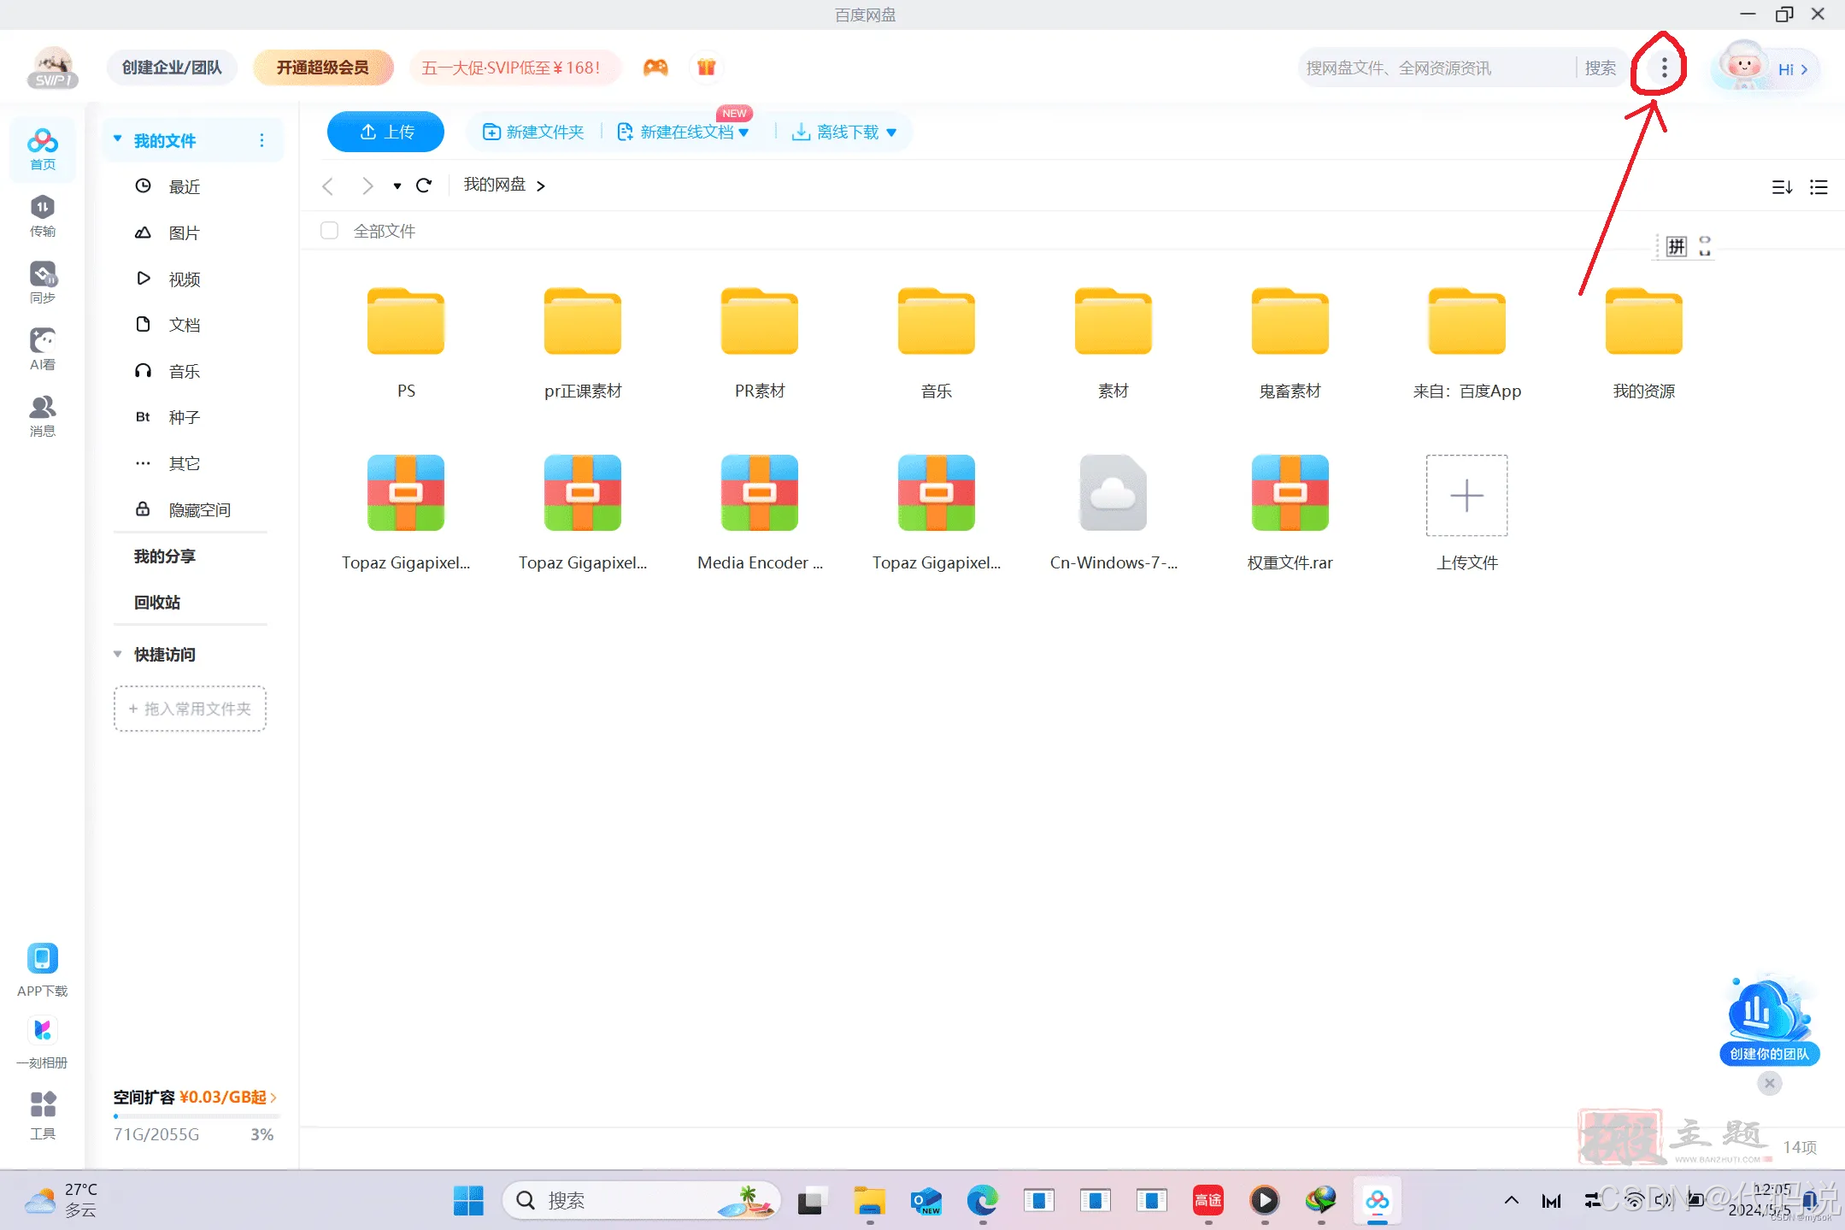Screen dimensions: 1845x1230
Task: Click the 开通超级会员 button
Action: 322,68
